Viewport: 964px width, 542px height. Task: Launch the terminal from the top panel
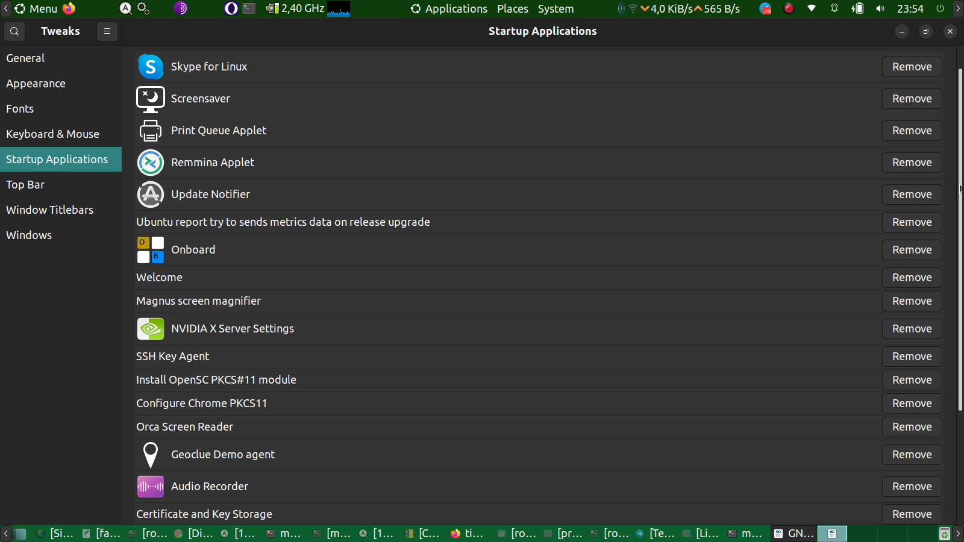coord(249,8)
